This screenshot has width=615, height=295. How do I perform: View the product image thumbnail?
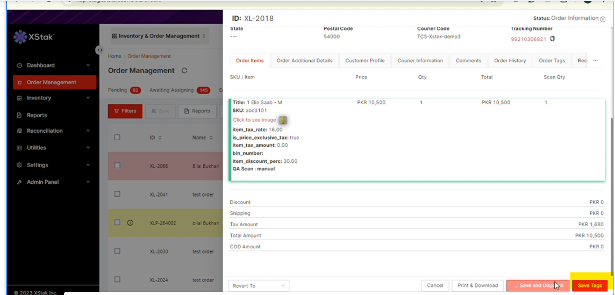(x=283, y=120)
